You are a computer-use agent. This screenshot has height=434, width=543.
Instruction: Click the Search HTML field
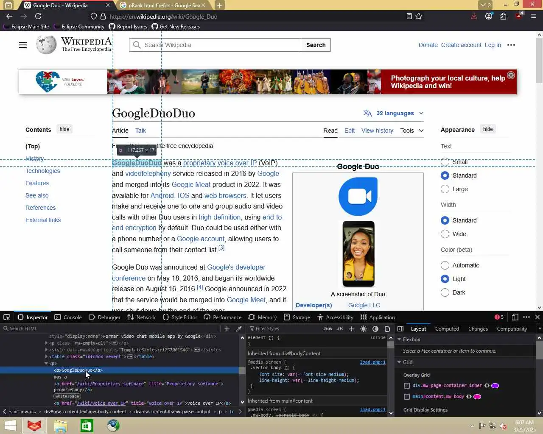click(x=110, y=328)
